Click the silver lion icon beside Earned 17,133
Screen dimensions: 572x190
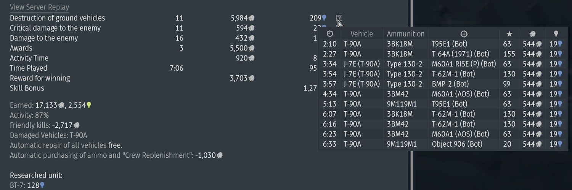pos(61,105)
